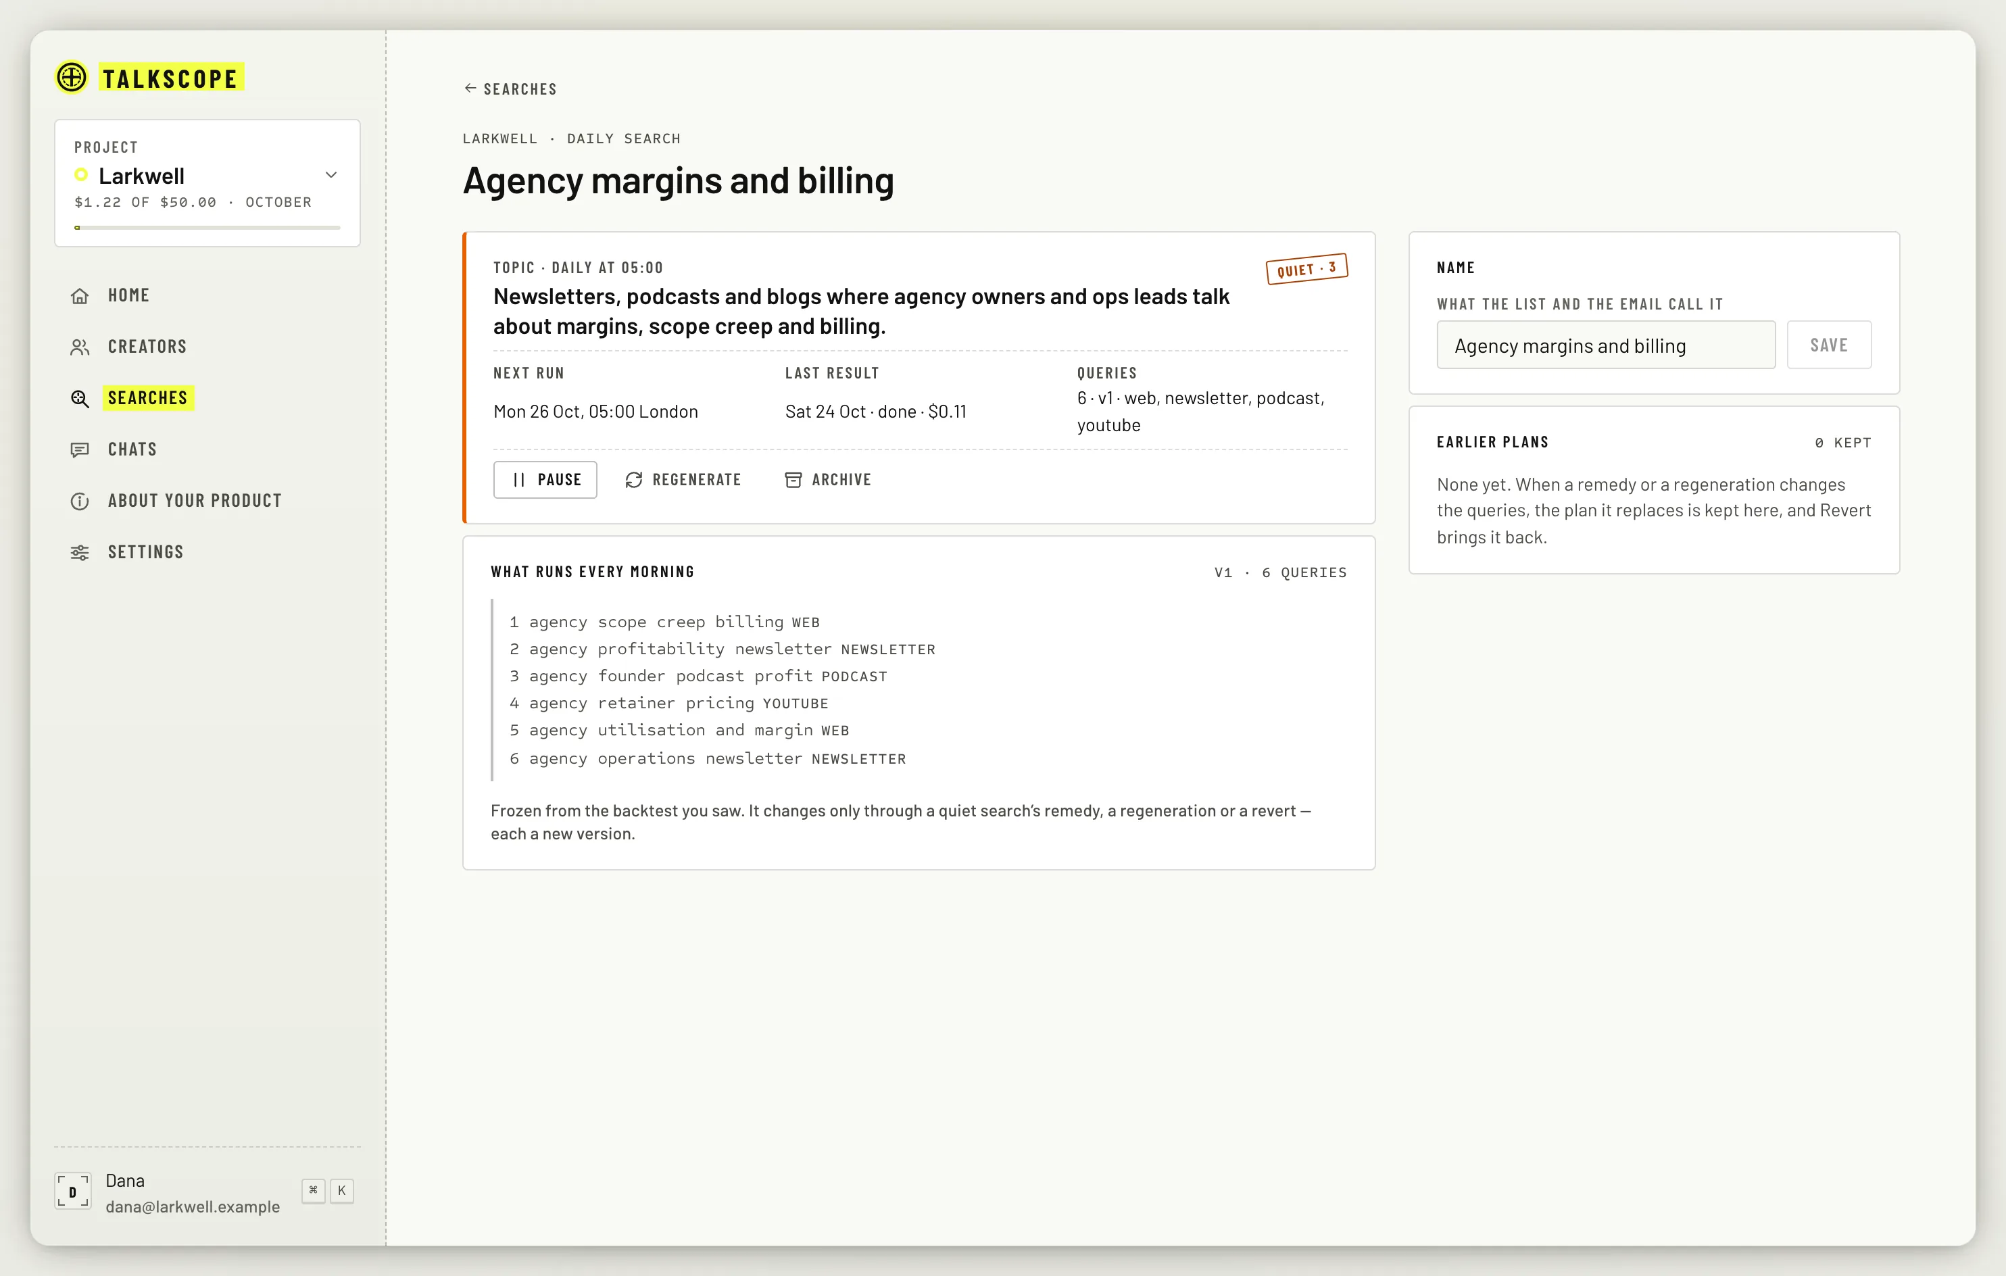Click 'Sat 24 Oct · done · $0.11' result

(x=875, y=412)
